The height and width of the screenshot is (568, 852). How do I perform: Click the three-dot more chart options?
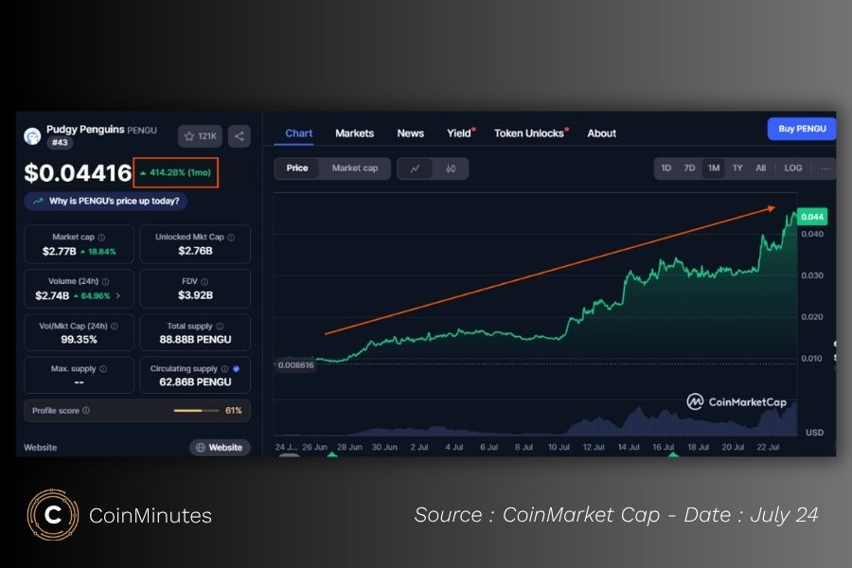(x=825, y=169)
